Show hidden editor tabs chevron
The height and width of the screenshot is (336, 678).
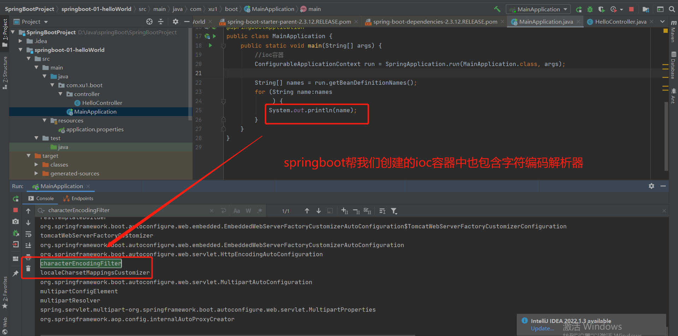[x=662, y=22]
